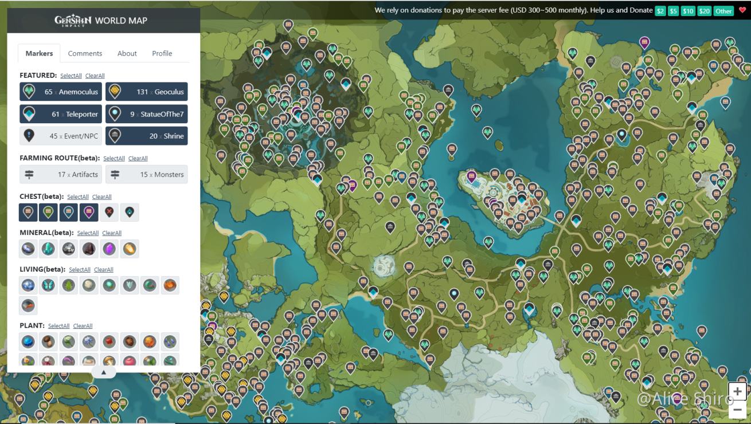The height and width of the screenshot is (424, 751).
Task: Toggle the blue precious chest filter
Action: tap(69, 213)
